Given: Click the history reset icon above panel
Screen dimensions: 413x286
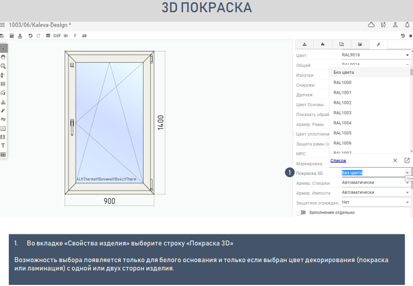Looking at the screenshot, I should tap(403, 36).
